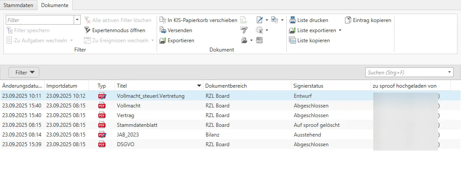
Task: Click the document link chain icon
Action: (x=244, y=30)
